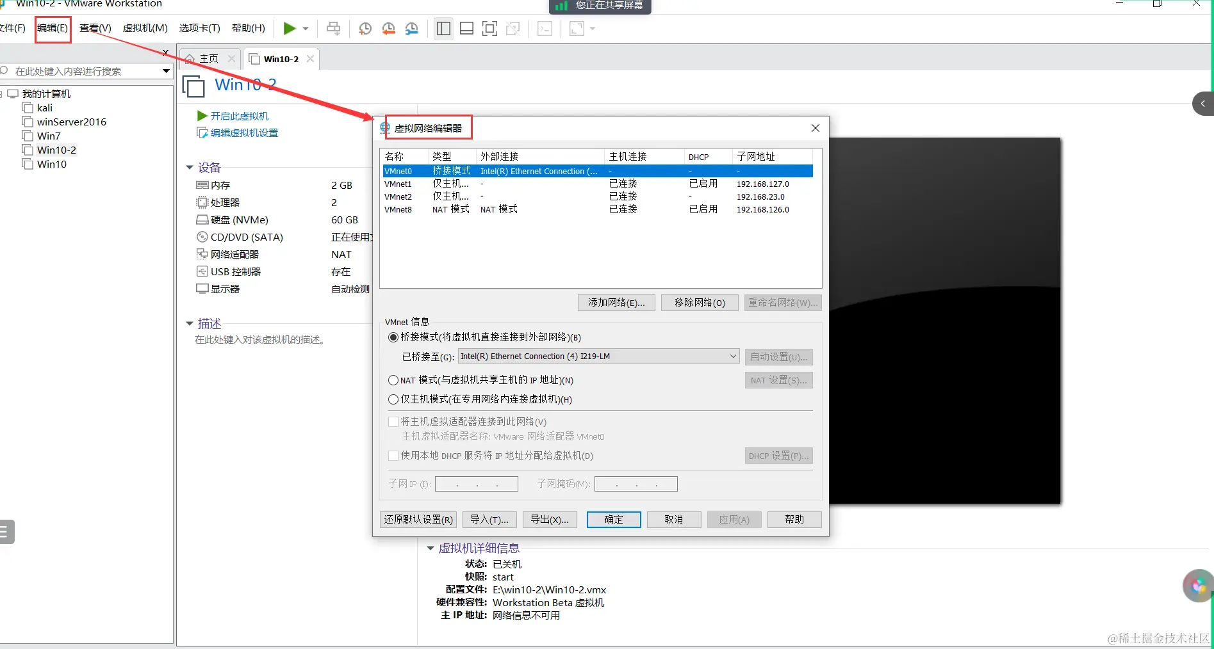Click the 子网 IP input field
This screenshot has height=649, width=1214.
(477, 484)
